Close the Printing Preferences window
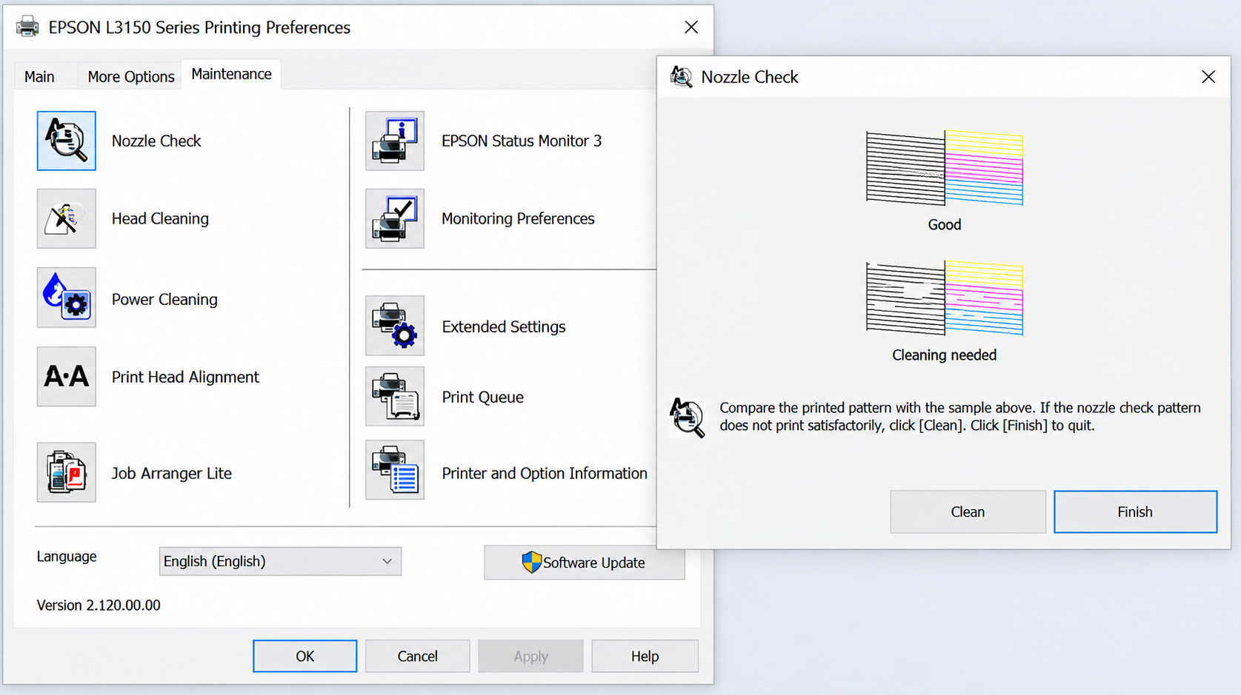Image resolution: width=1241 pixels, height=695 pixels. tap(691, 27)
